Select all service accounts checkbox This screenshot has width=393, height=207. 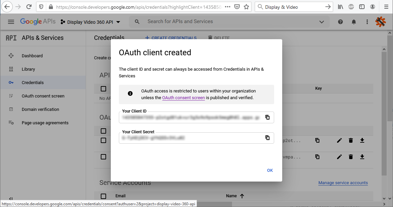click(103, 196)
